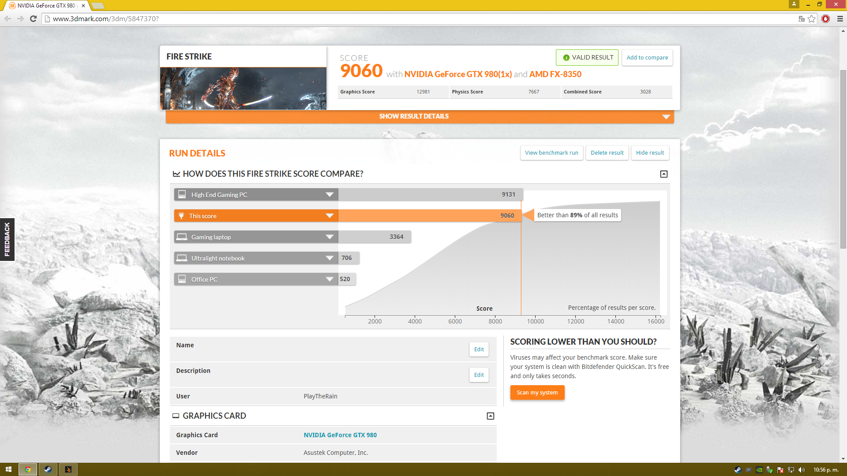Click the Combined Score 3028 cell
This screenshot has height=476, width=847.
[x=617, y=92]
